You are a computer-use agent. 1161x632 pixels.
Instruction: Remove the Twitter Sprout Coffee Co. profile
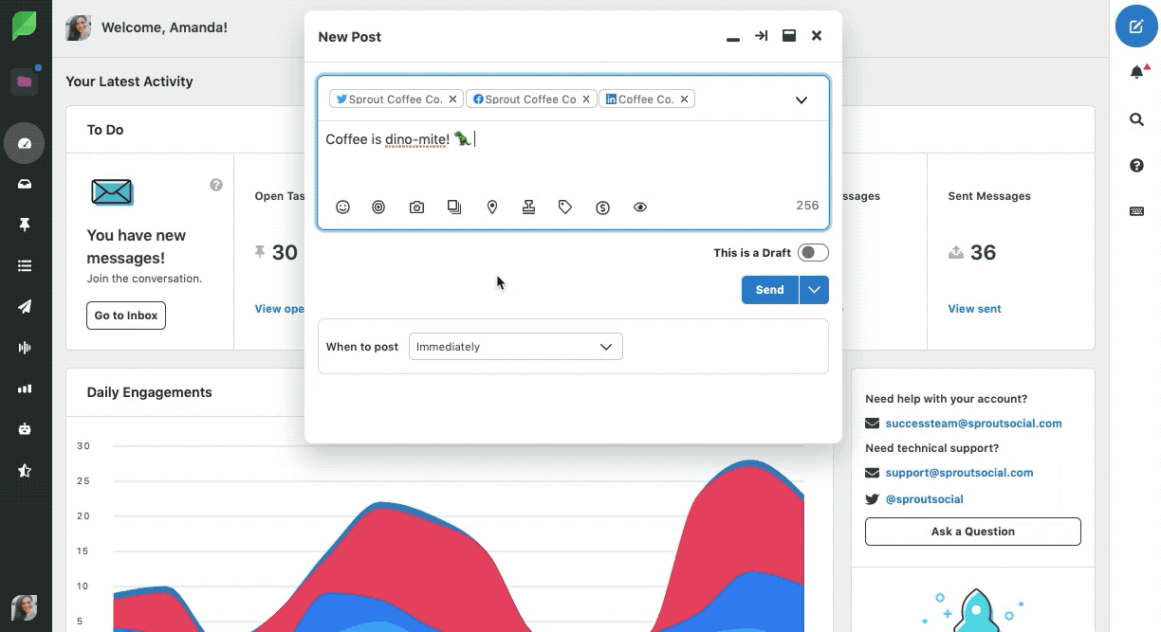(452, 99)
